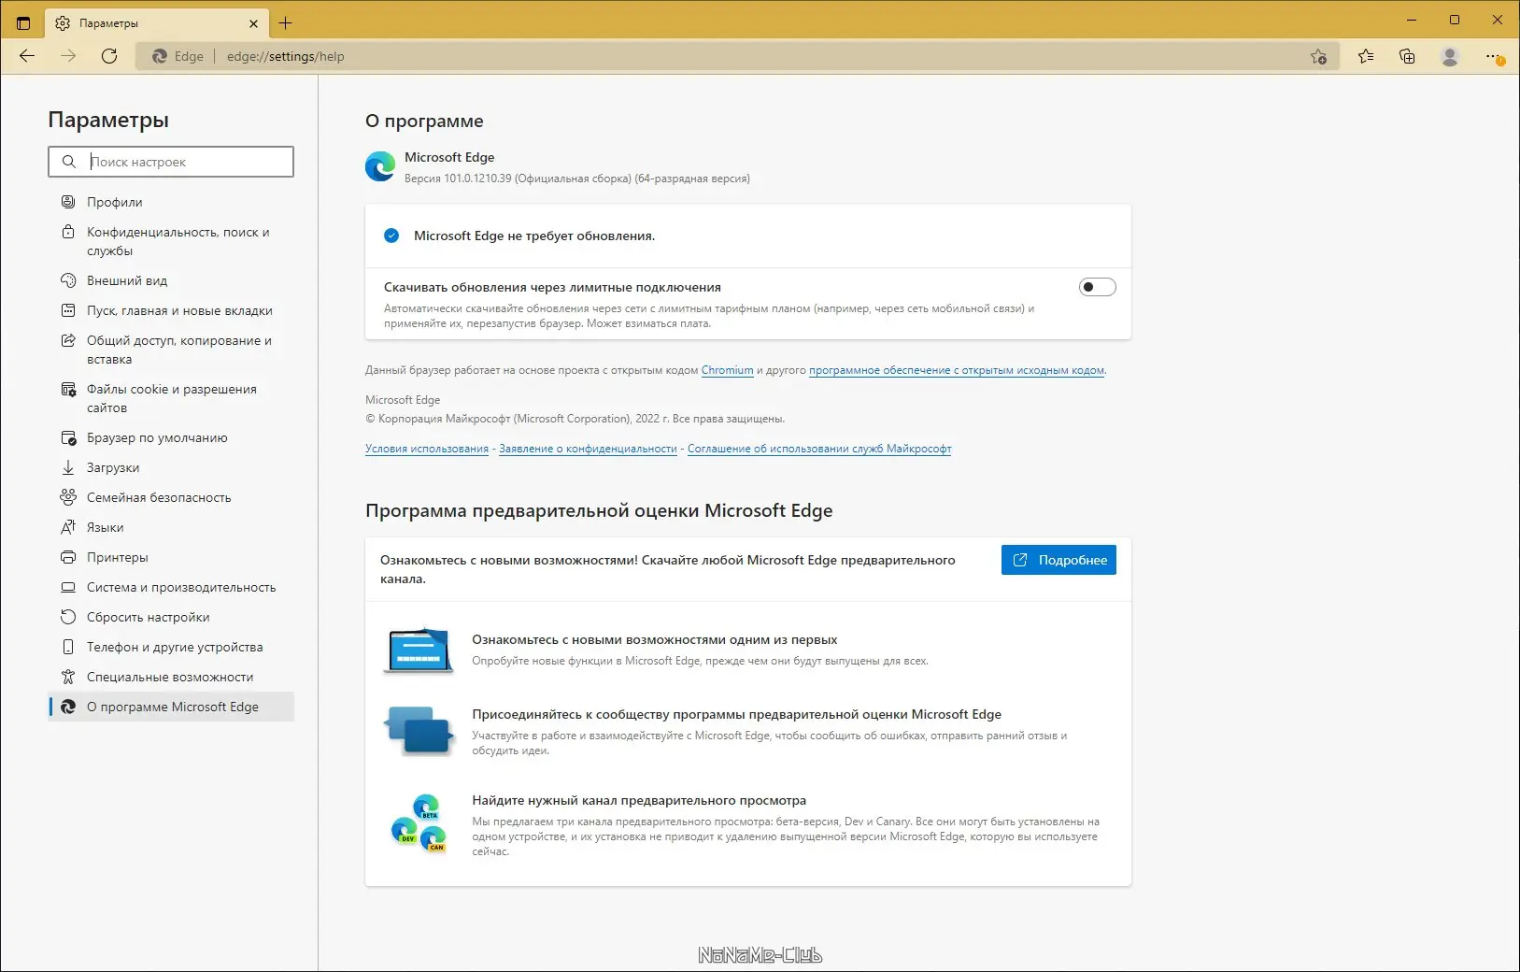Select Браузер по умолчанию section
Screen dimensions: 1520x972
(171, 437)
